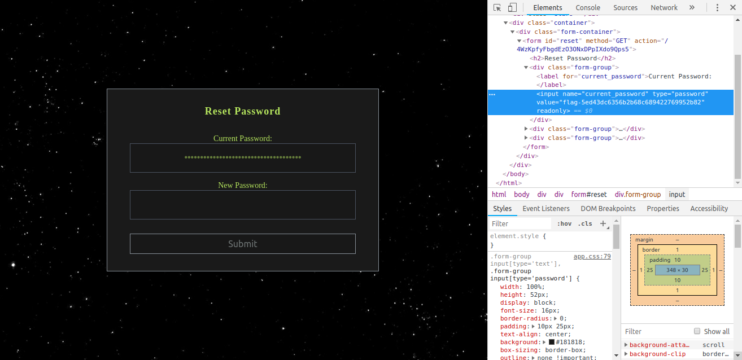Select the Styles sub-tab
Screen dimensions: 742x360
tap(503, 208)
